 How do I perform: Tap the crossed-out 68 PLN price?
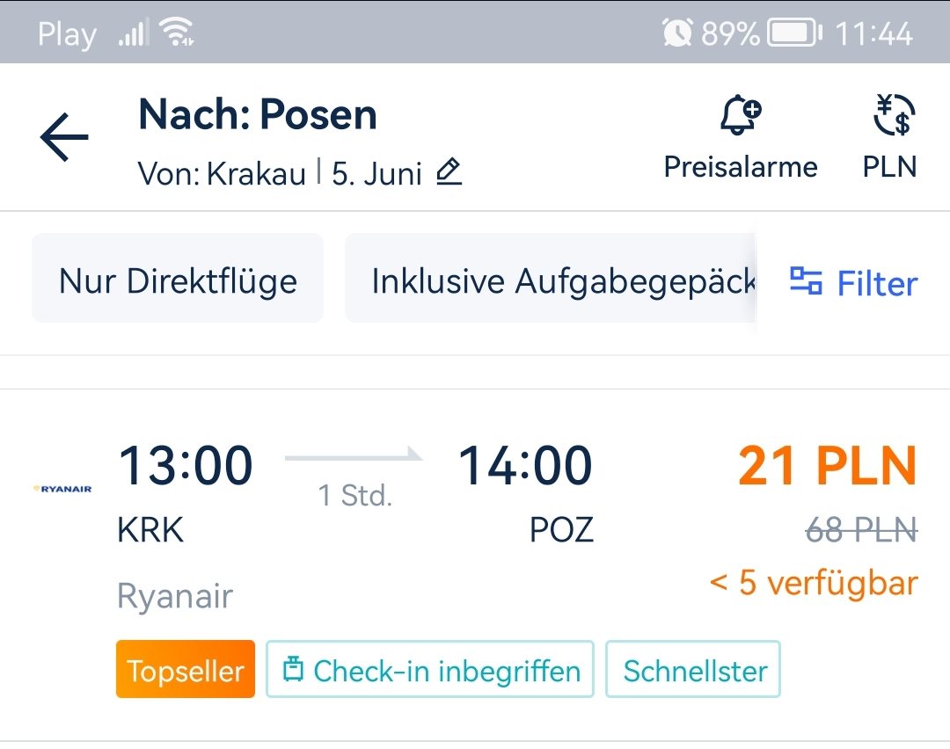click(x=861, y=530)
